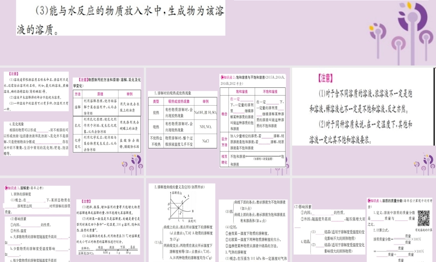Select the 知识点2 饱和溶液与不饱和溶液 heading
Screen dimensions: 436x262
252,80
